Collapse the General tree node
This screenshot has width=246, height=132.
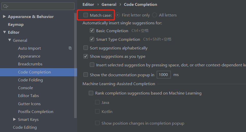click(x=10, y=40)
